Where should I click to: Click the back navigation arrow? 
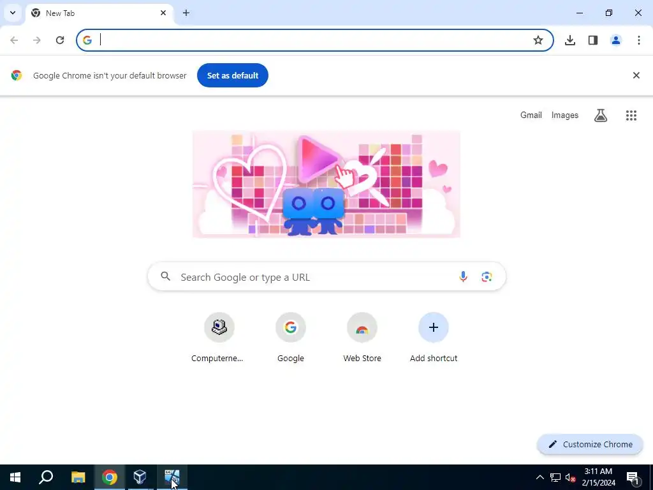(x=14, y=40)
